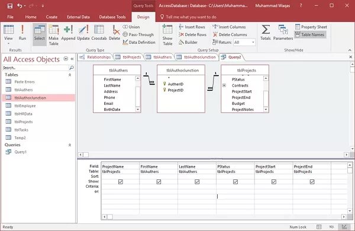Image resolution: width=355 pixels, height=231 pixels.
Task: Expand the Contracts field in tblProjects
Action: [224, 85]
